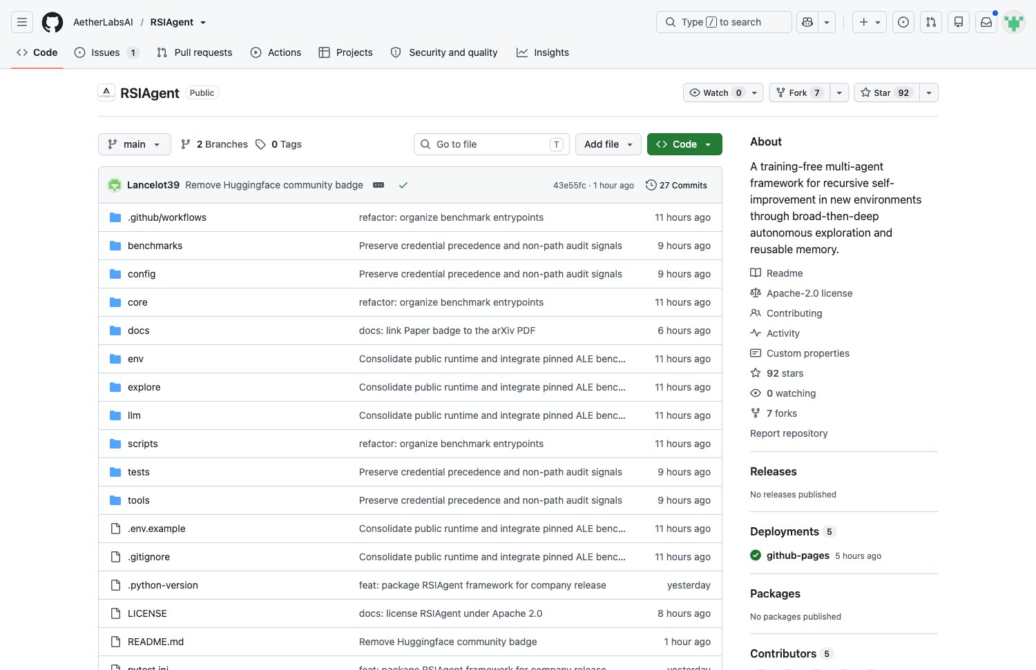Fork the RSIAgent repository
The image size is (1036, 670).
click(x=800, y=92)
